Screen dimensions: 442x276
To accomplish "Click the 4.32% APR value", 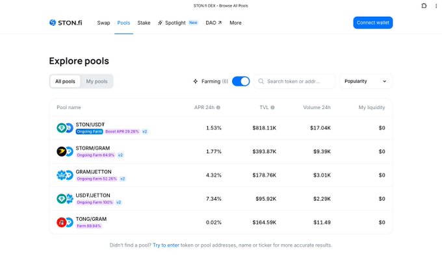I will coord(214,175).
